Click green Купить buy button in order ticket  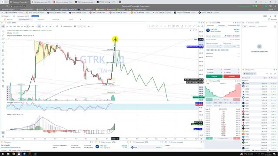[214, 76]
